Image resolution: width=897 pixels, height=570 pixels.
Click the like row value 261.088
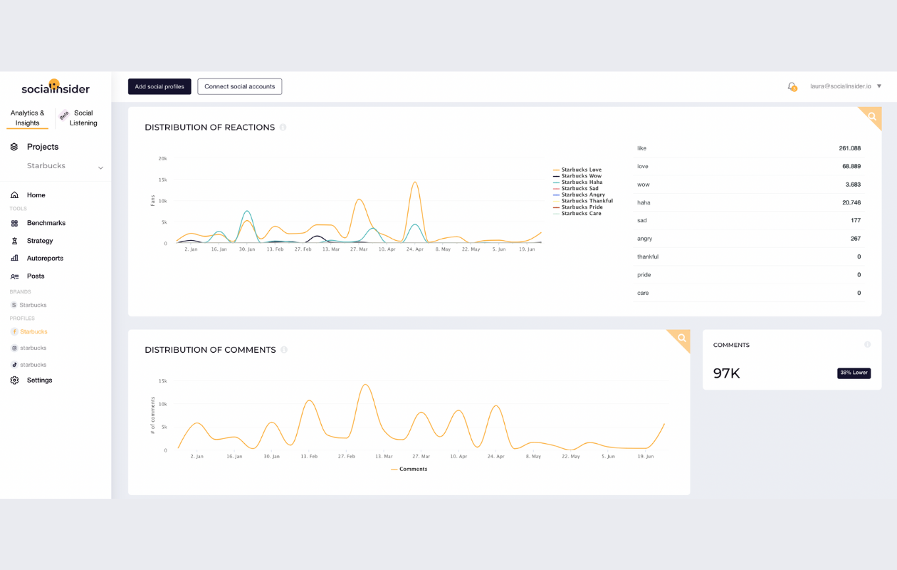click(849, 148)
